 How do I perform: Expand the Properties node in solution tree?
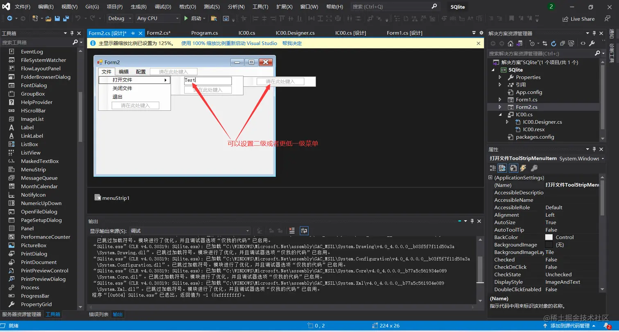pyautogui.click(x=500, y=77)
